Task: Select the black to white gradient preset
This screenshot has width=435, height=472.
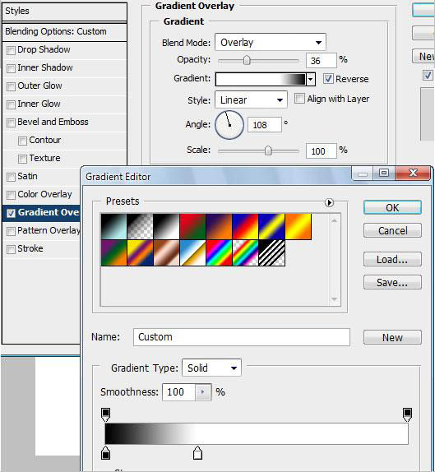Action: point(166,227)
